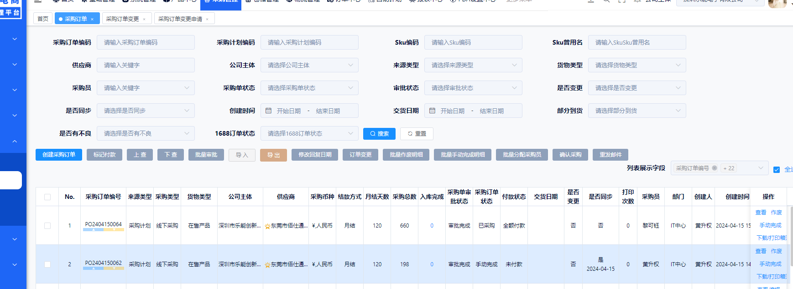Open the 货物类型 dropdown
Image resolution: width=793 pixels, height=289 pixels.
[x=637, y=65]
